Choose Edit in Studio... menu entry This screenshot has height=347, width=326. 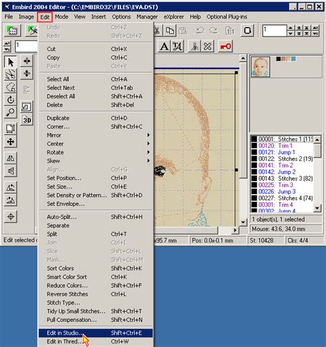(x=96, y=333)
